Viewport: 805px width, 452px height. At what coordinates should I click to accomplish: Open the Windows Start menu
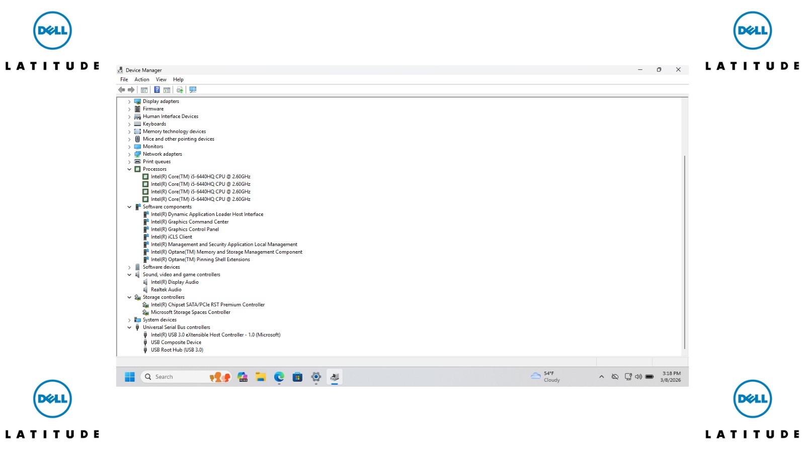(130, 377)
